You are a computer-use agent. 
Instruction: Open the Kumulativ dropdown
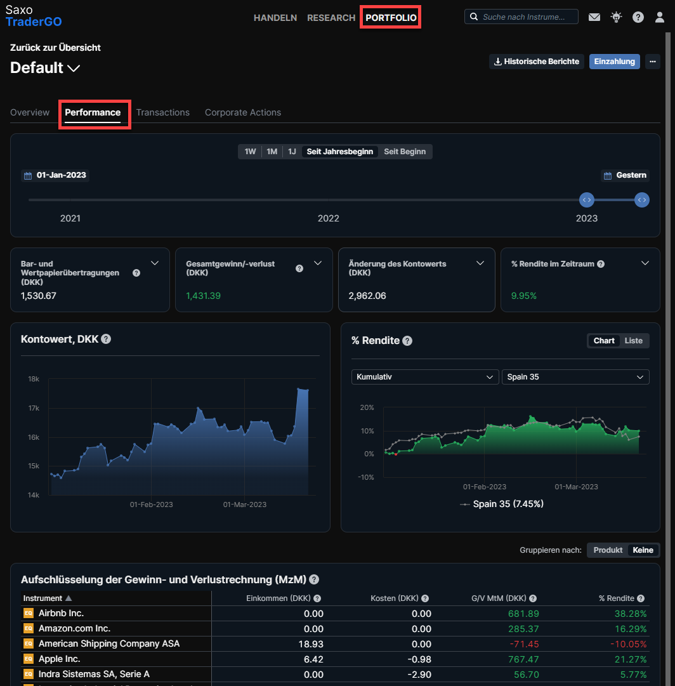click(425, 377)
